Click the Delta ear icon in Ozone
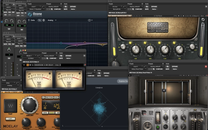 pos(29,20)
